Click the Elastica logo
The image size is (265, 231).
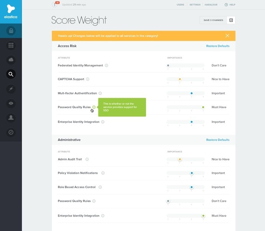click(11, 12)
